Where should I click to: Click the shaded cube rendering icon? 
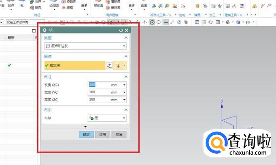238,22
